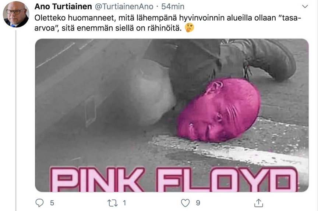
Task: Click the 'PINK FLOYD' caption in the image
Action: click(174, 179)
